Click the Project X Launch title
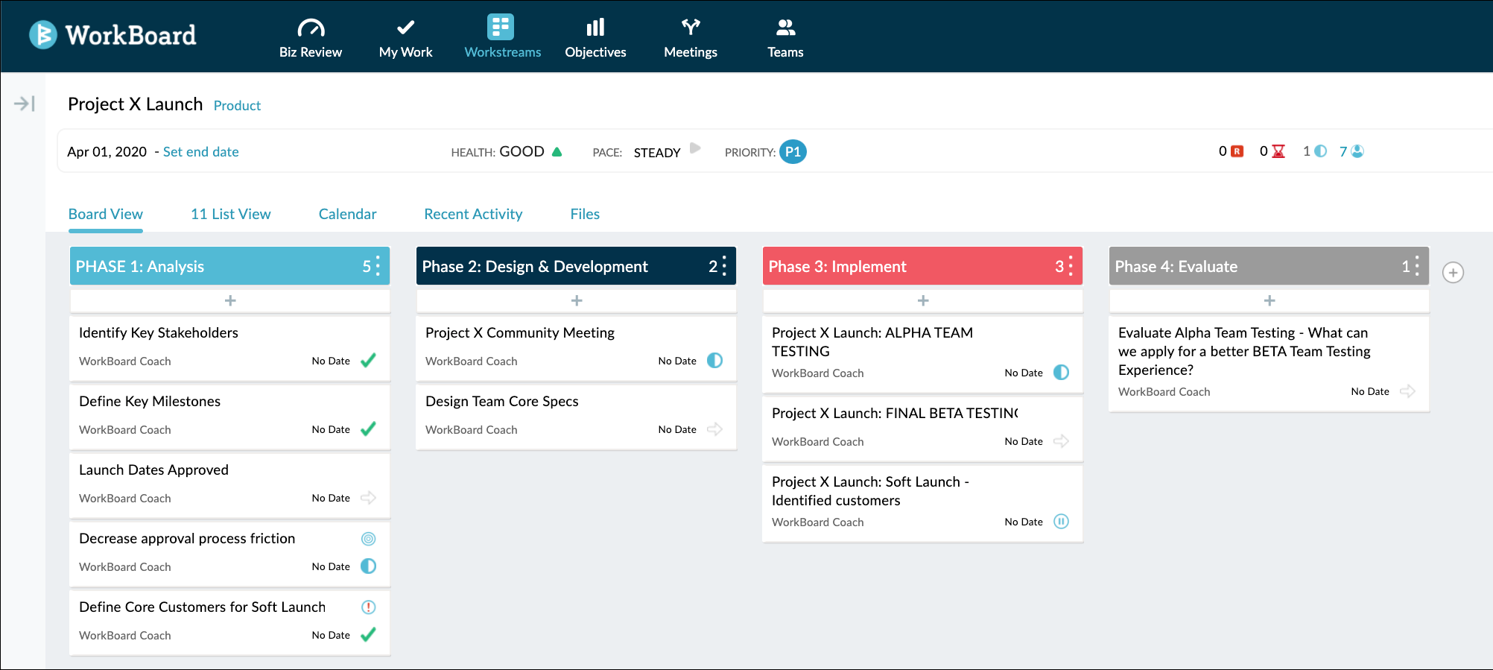The height and width of the screenshot is (670, 1493). point(136,104)
